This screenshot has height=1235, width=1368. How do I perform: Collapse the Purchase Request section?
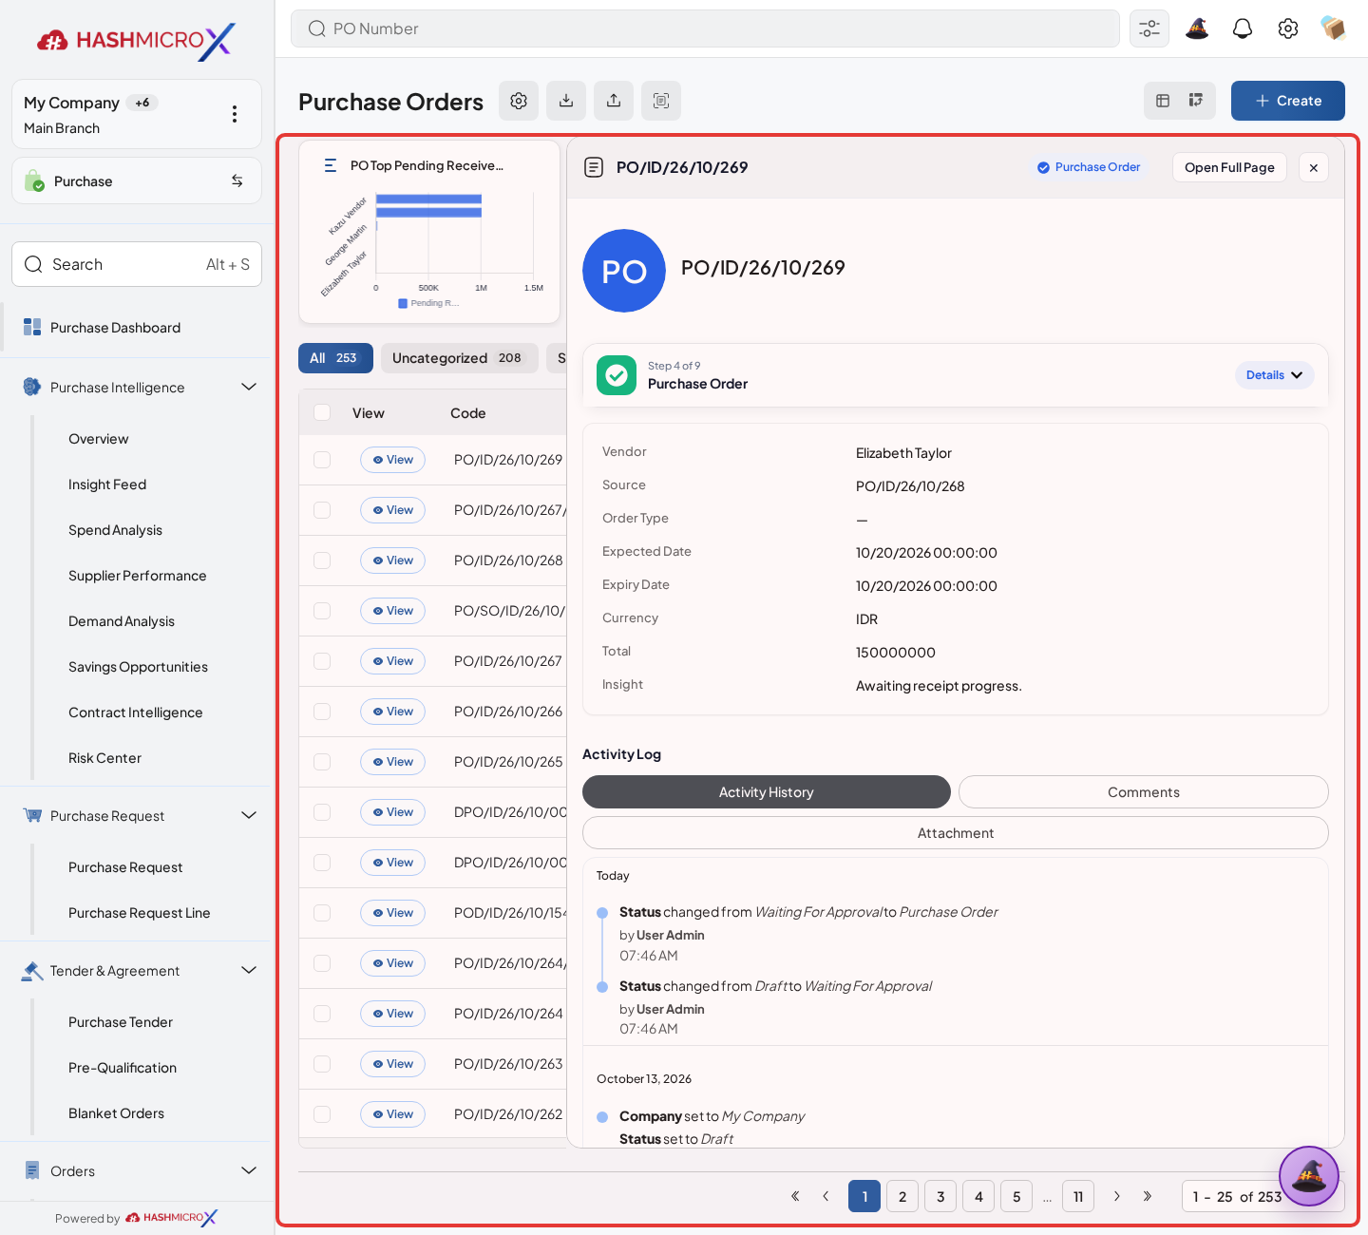pyautogui.click(x=249, y=815)
